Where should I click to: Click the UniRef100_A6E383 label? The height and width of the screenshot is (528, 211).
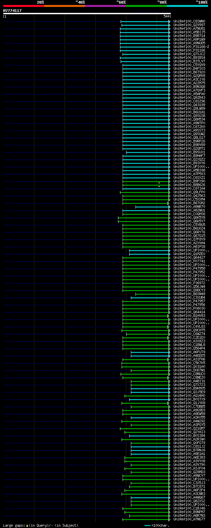point(189,458)
